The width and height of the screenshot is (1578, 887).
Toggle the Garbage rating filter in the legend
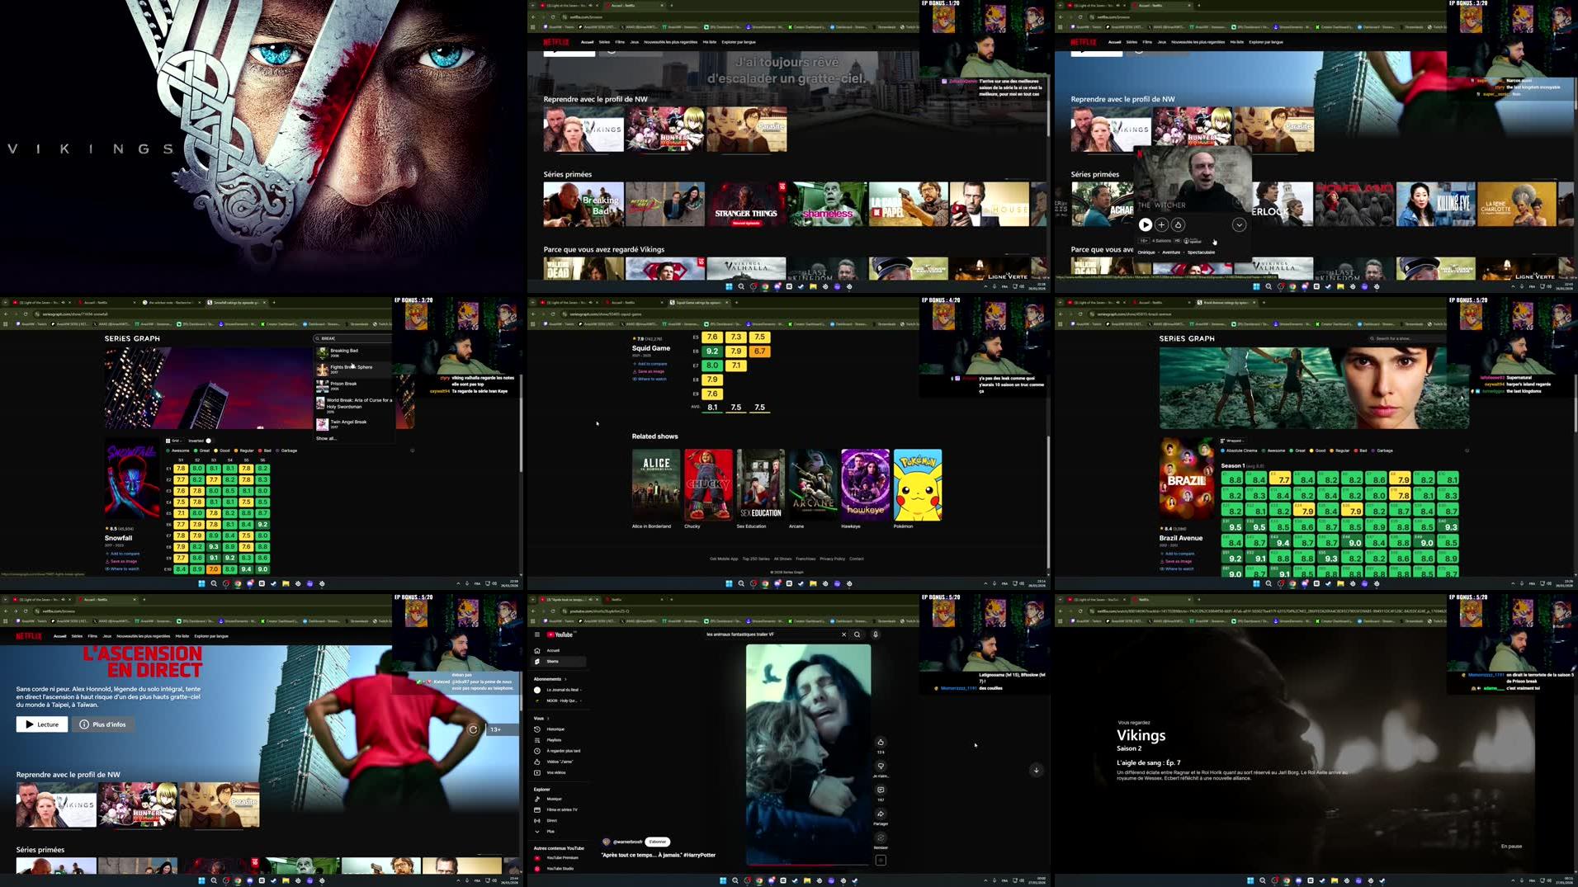(277, 451)
